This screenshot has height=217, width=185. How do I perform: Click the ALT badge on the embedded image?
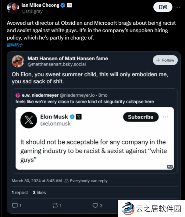coord(170,167)
